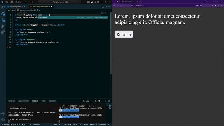Bookmark page with star icon in browser
The image size is (224, 126).
[x=201, y=6]
